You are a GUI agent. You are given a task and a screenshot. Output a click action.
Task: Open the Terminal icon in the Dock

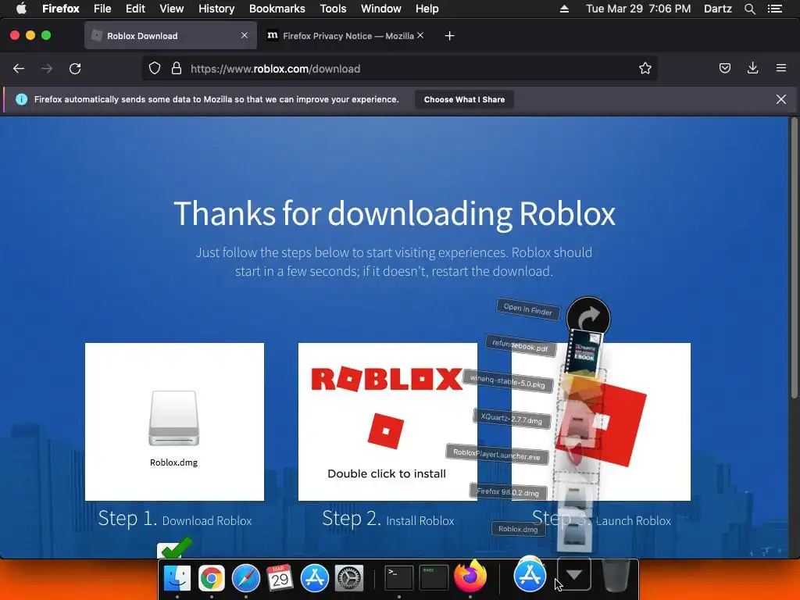click(398, 578)
